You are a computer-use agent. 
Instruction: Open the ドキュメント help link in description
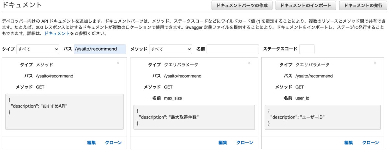(57, 33)
